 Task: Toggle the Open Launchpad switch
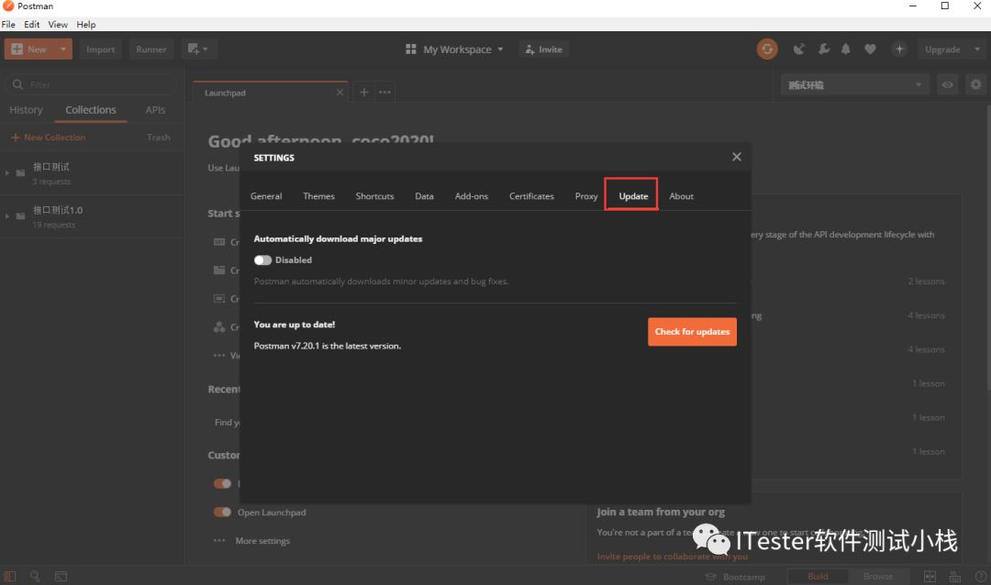click(222, 513)
